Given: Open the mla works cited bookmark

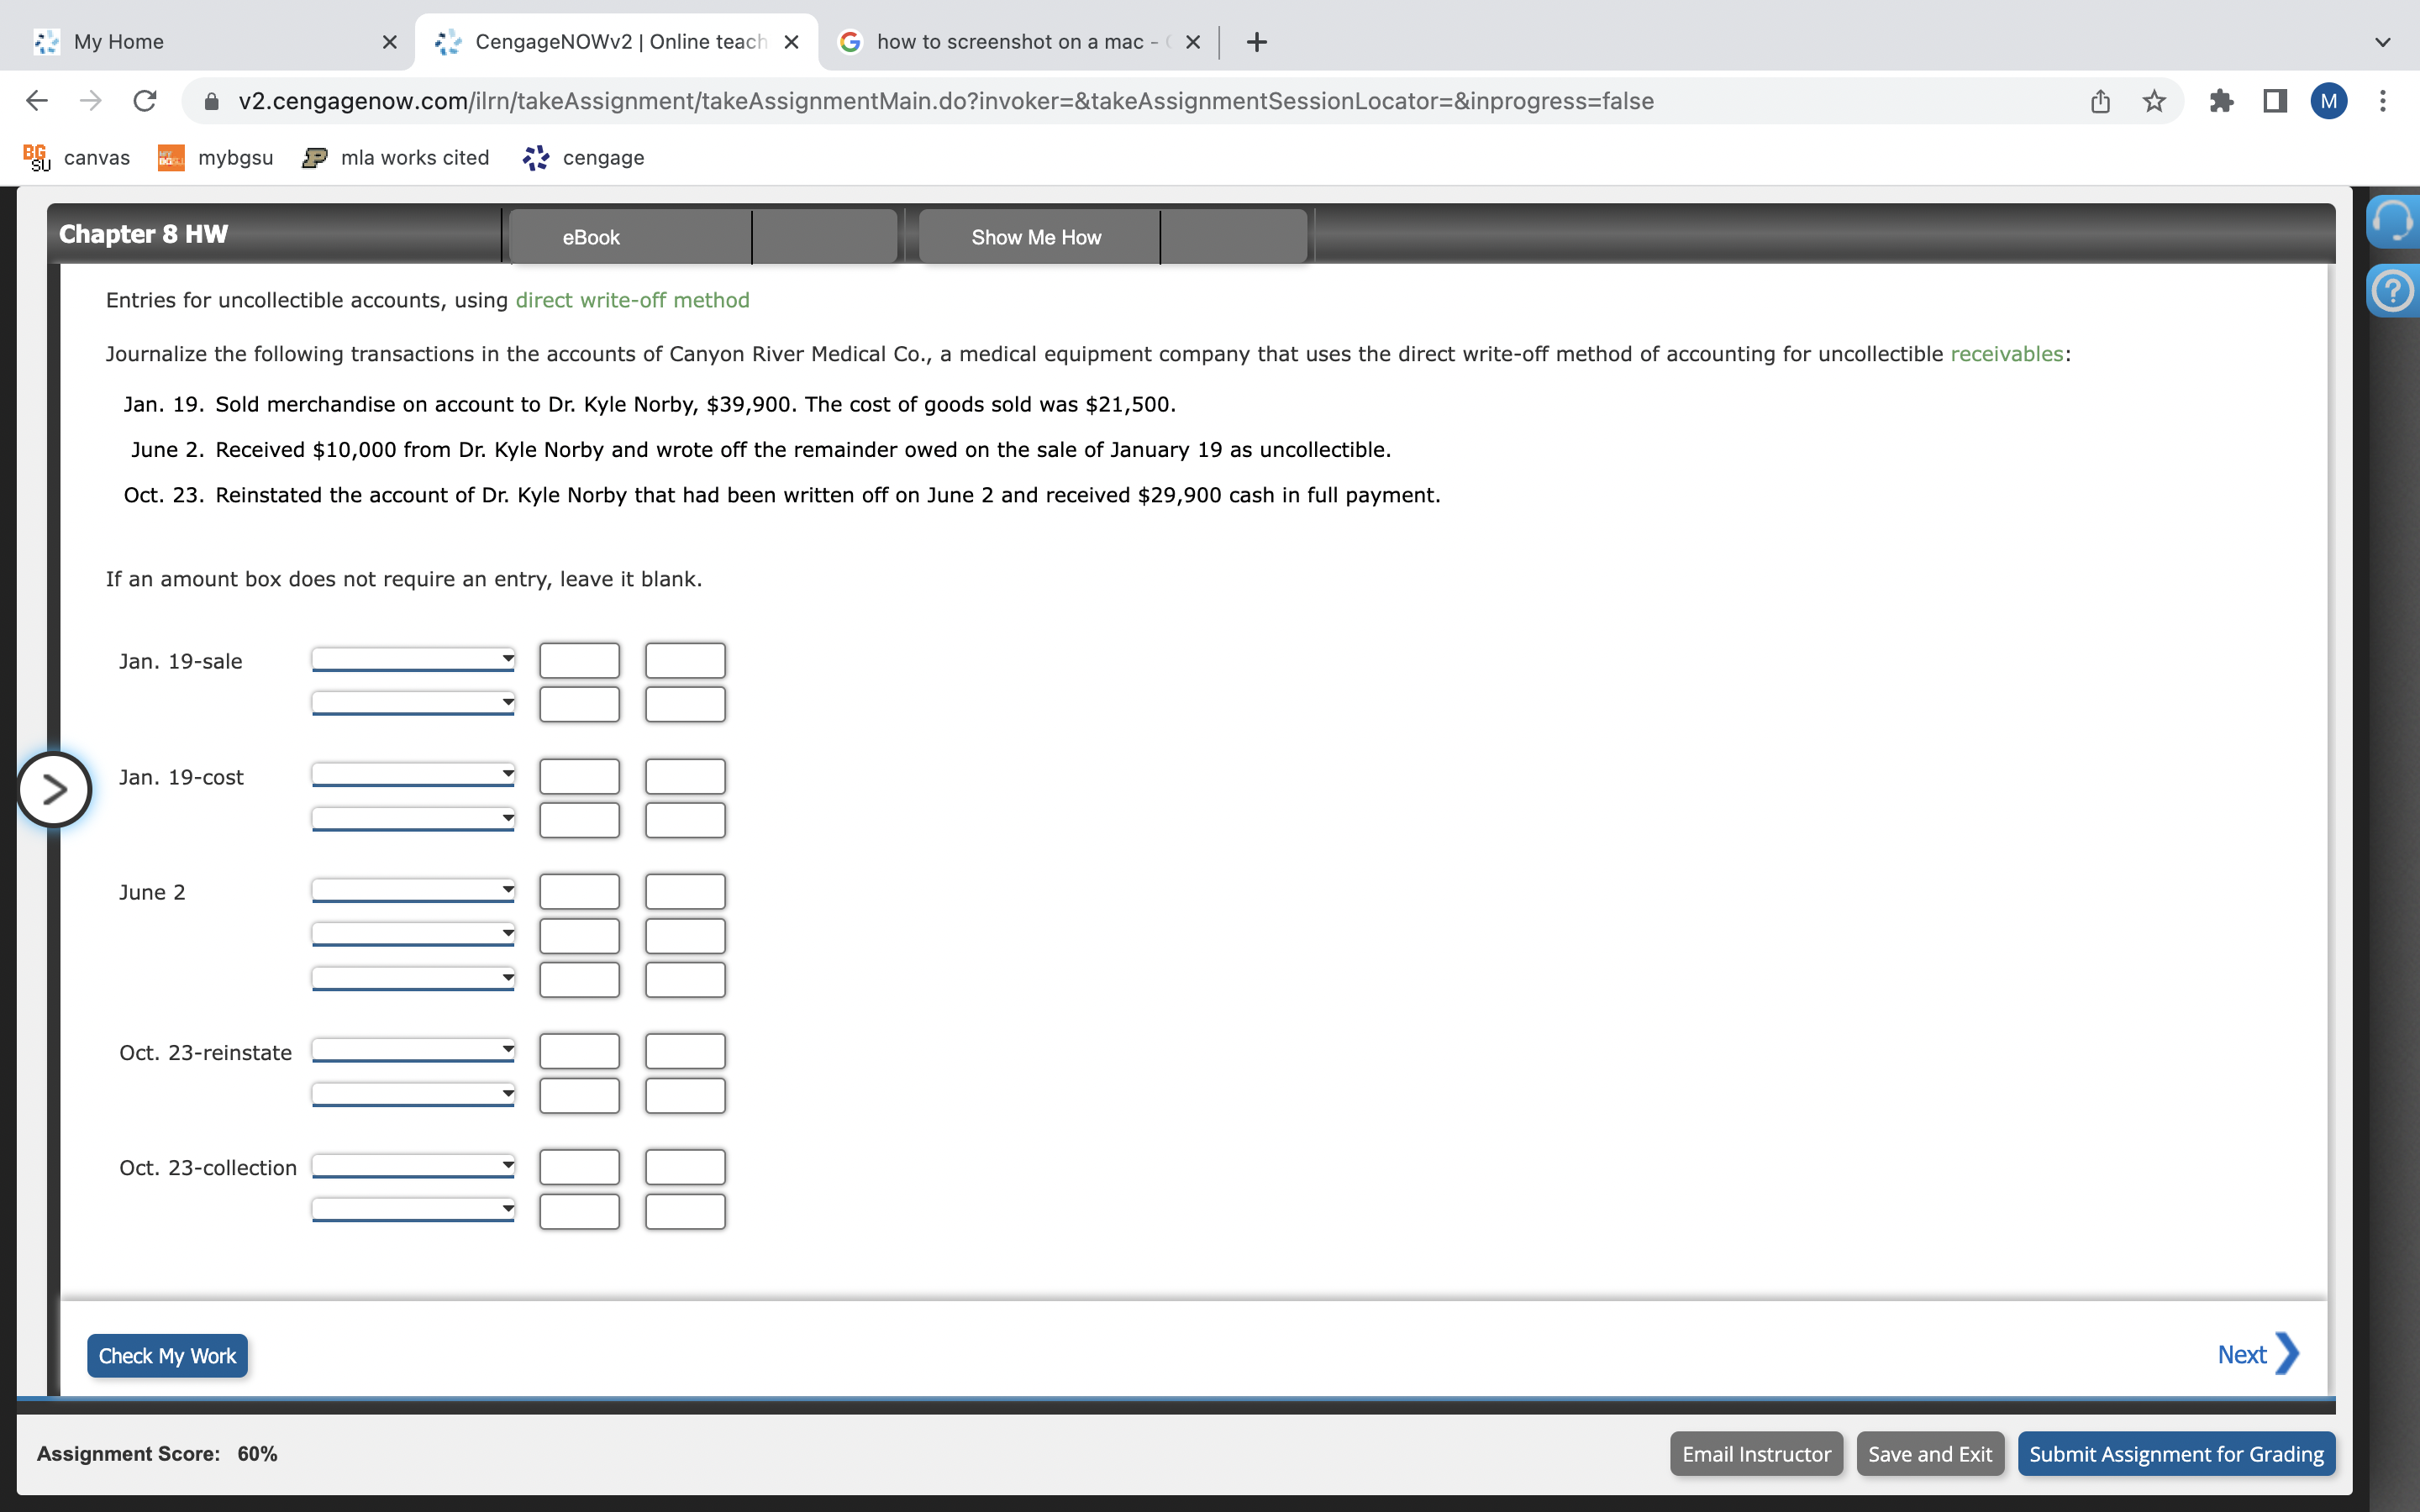Looking at the screenshot, I should click(414, 157).
